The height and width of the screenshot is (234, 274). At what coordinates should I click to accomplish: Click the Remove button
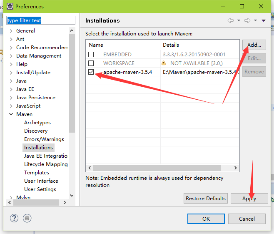click(x=254, y=72)
